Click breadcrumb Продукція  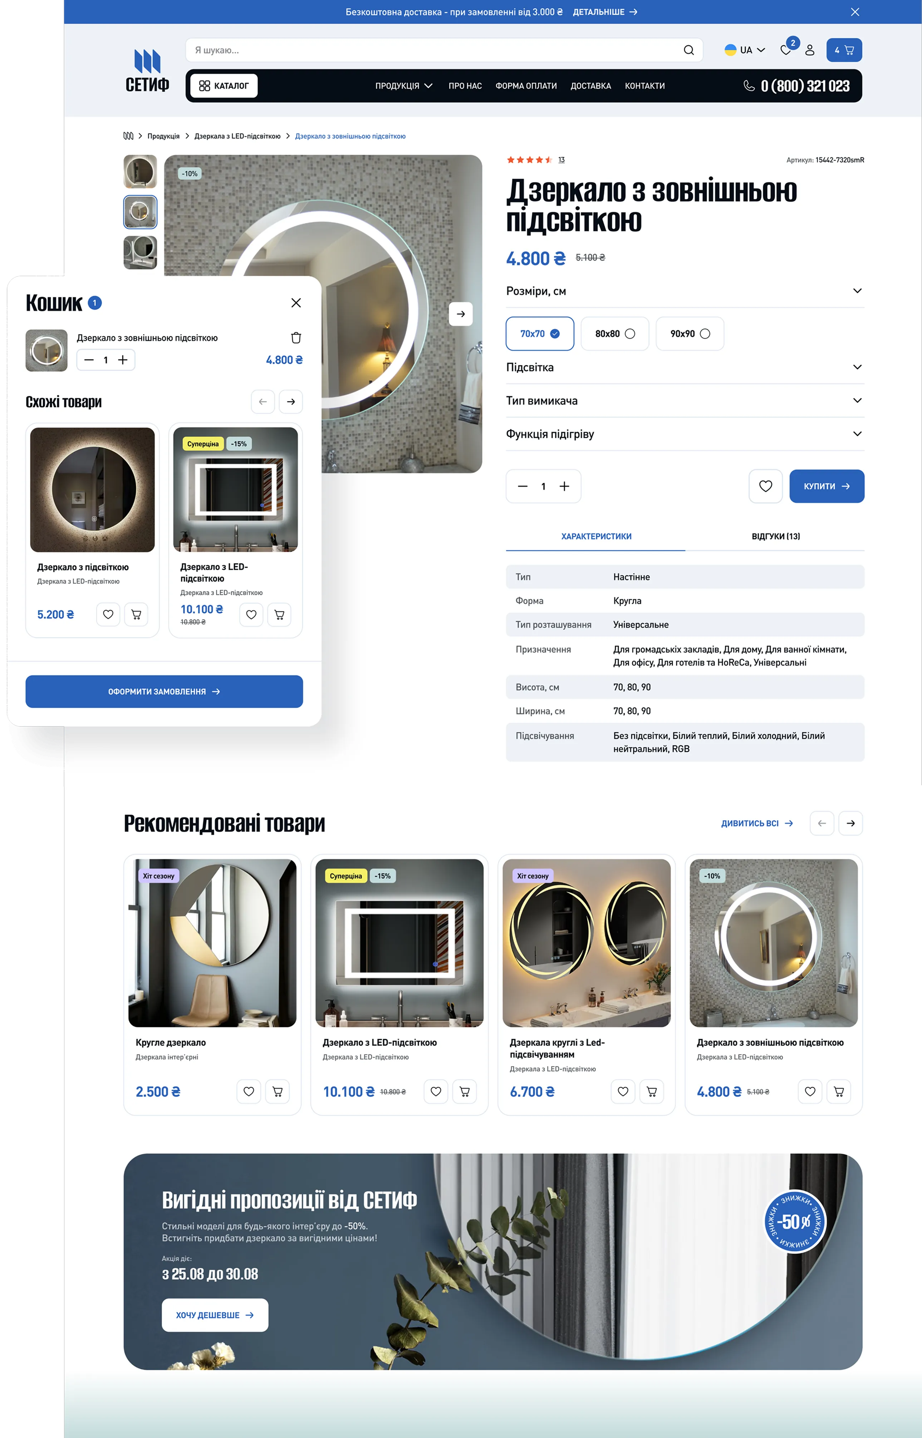click(x=163, y=136)
